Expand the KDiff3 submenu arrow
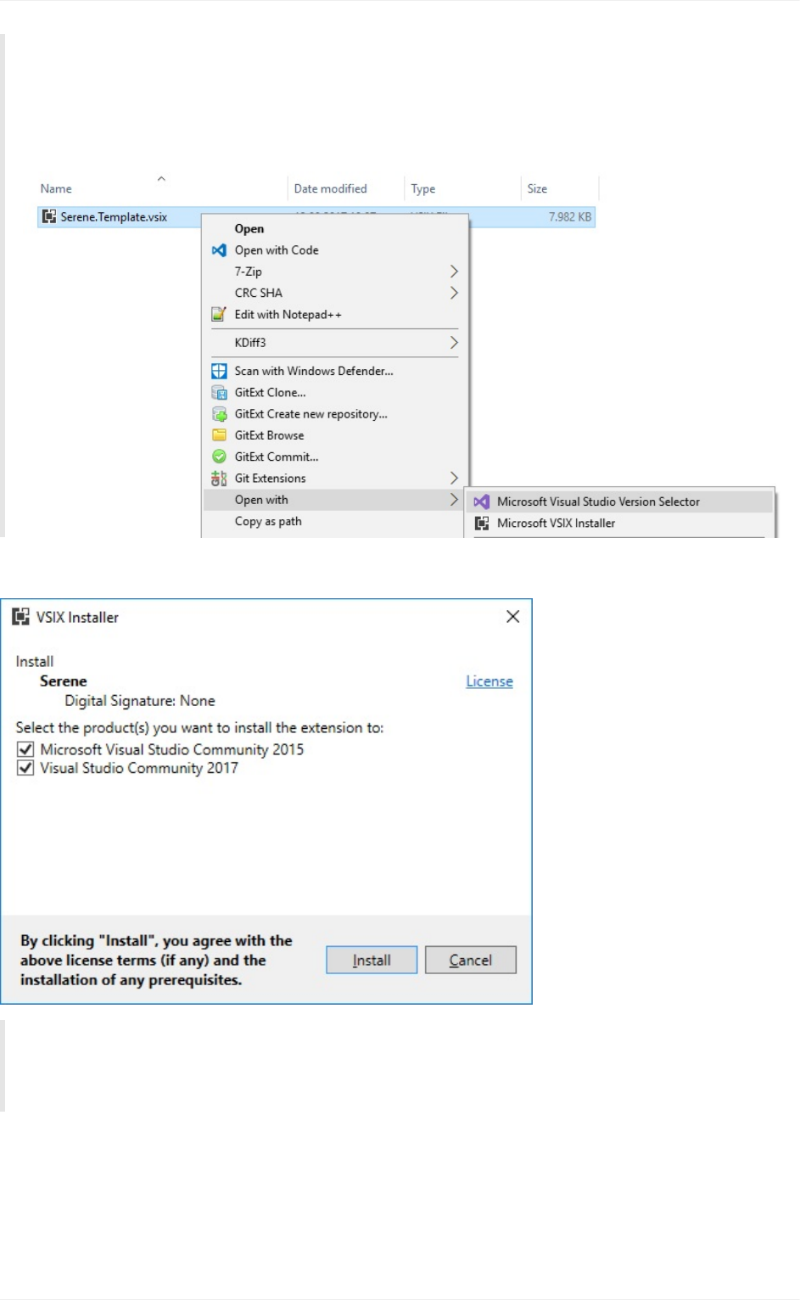Viewport: 800px width, 1300px height. 454,343
